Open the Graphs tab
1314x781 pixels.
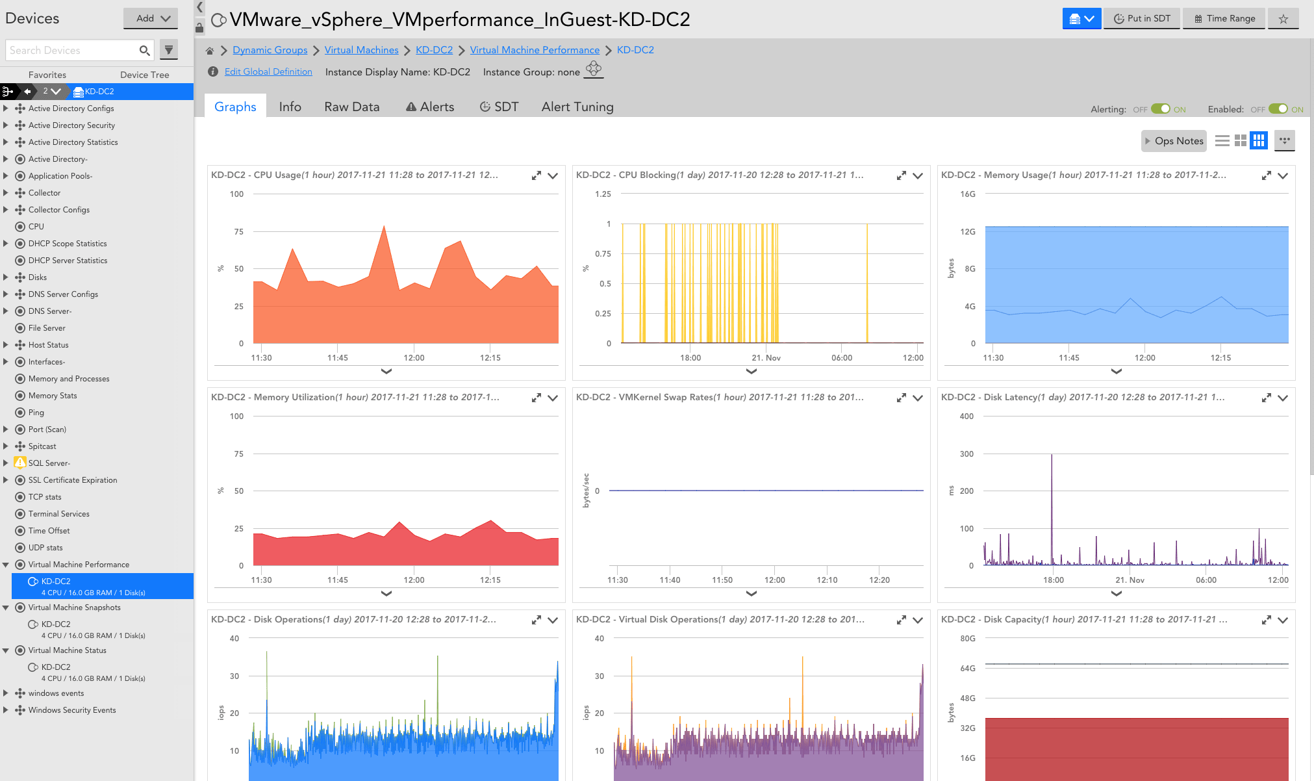pyautogui.click(x=235, y=107)
